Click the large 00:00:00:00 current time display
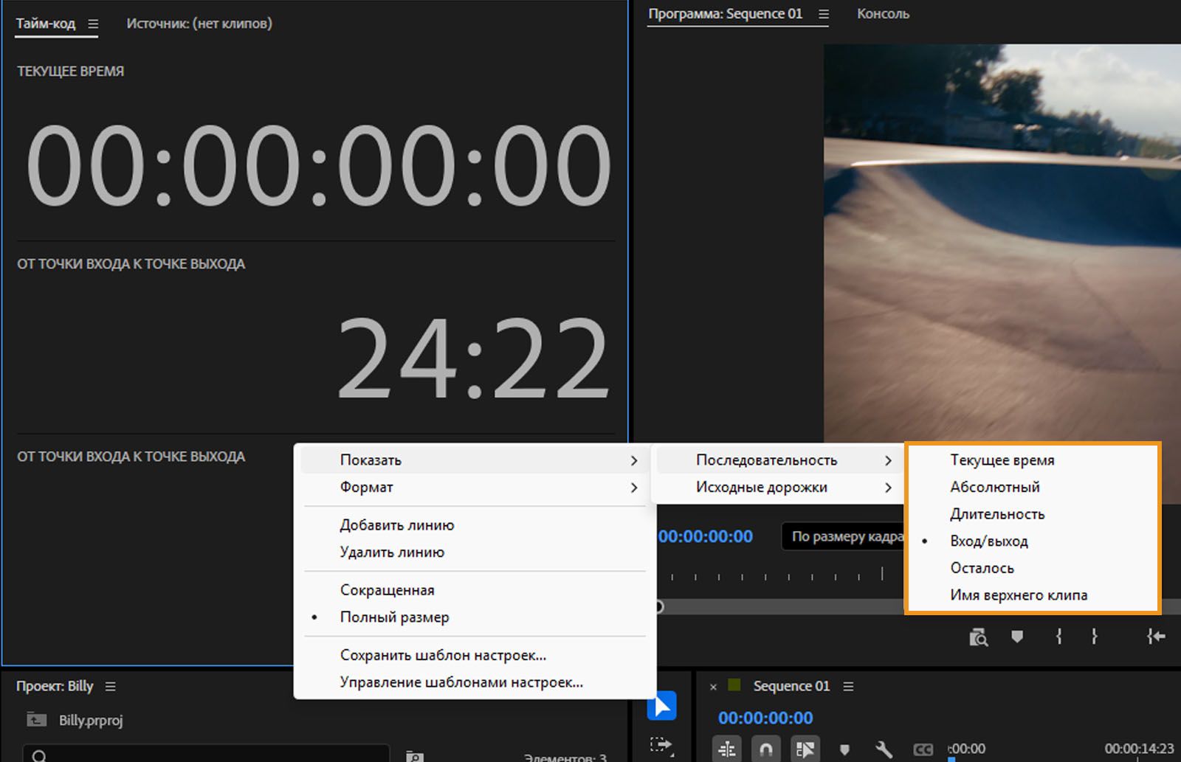This screenshot has width=1181, height=762. (319, 165)
